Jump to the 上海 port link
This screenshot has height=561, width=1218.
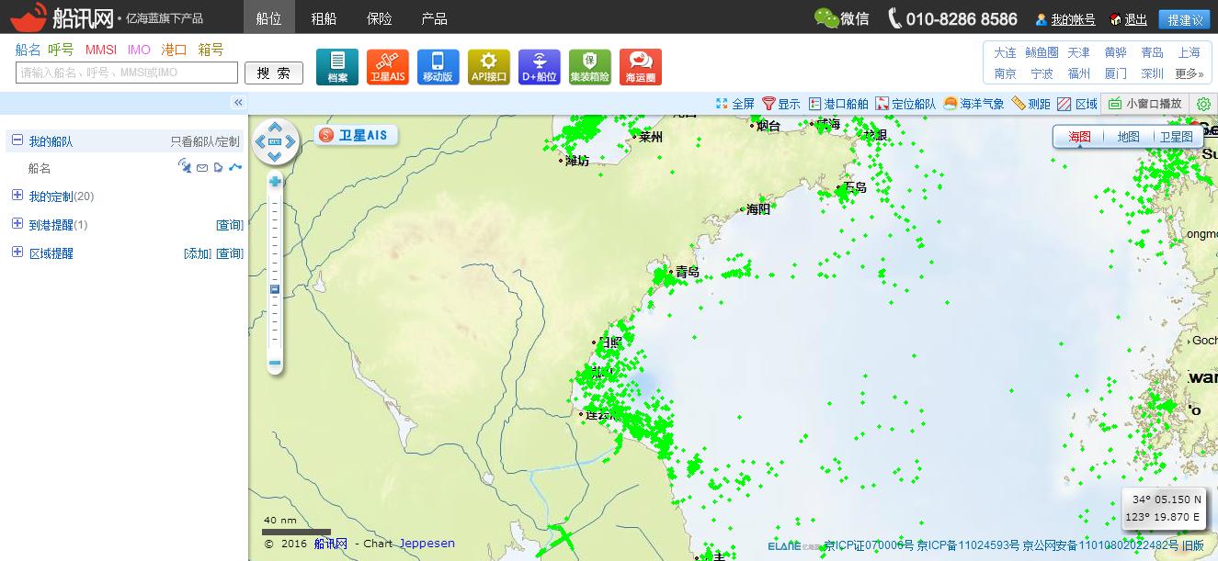1189,52
